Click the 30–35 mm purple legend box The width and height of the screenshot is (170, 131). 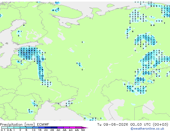coord(60,128)
